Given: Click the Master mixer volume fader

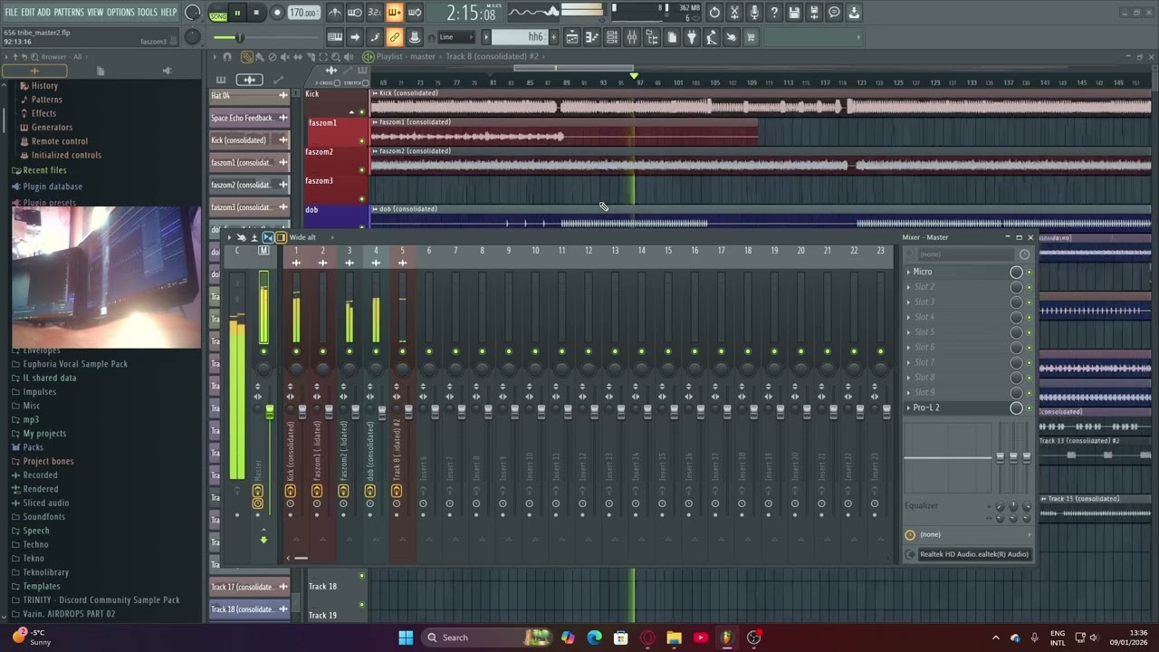Looking at the screenshot, I should 270,412.
